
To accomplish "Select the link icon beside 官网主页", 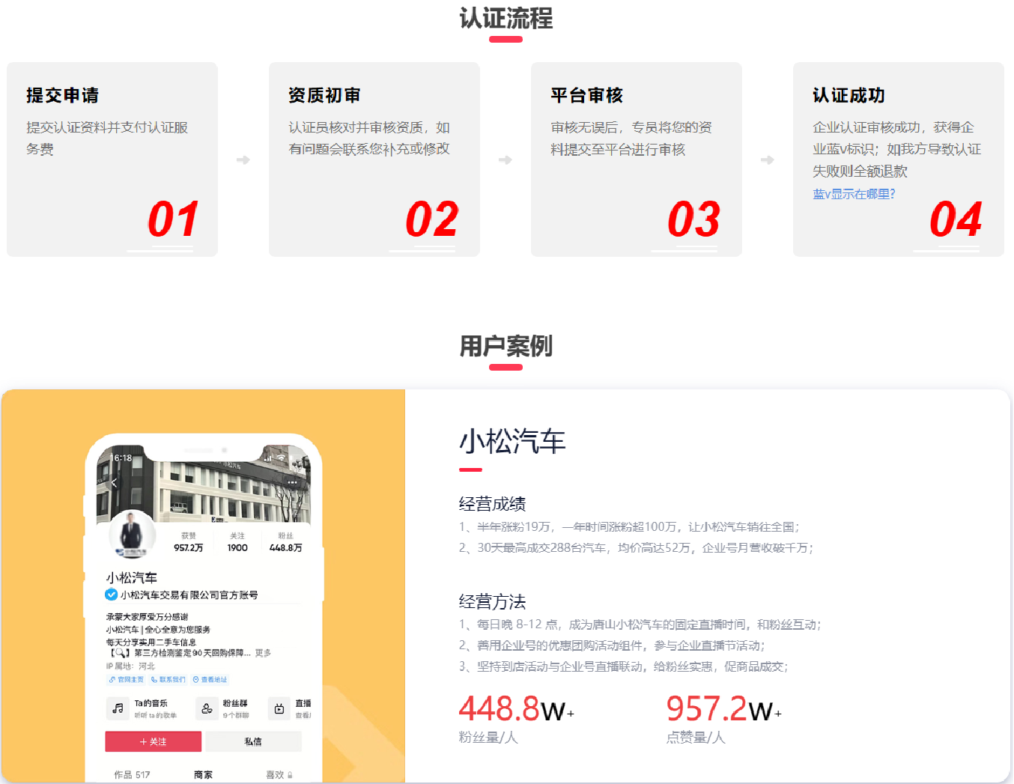I will pos(111,680).
